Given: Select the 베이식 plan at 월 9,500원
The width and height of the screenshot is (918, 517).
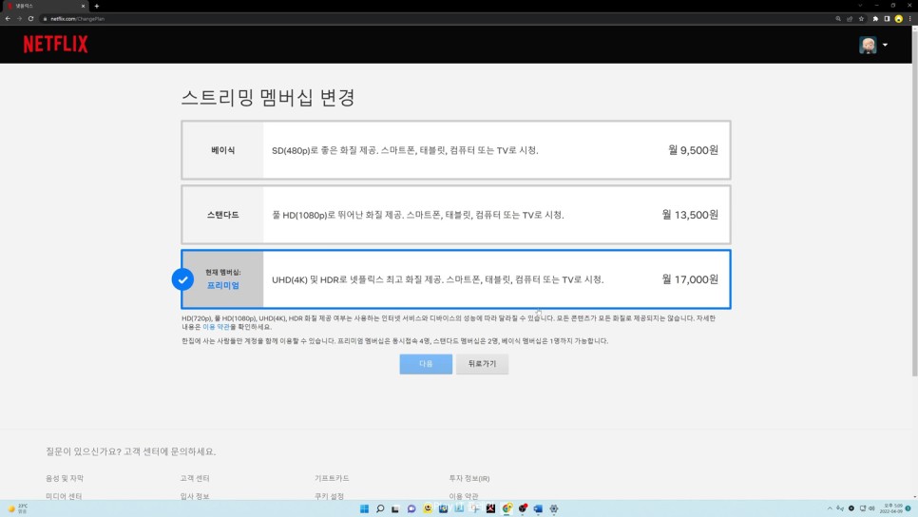Looking at the screenshot, I should pos(456,150).
